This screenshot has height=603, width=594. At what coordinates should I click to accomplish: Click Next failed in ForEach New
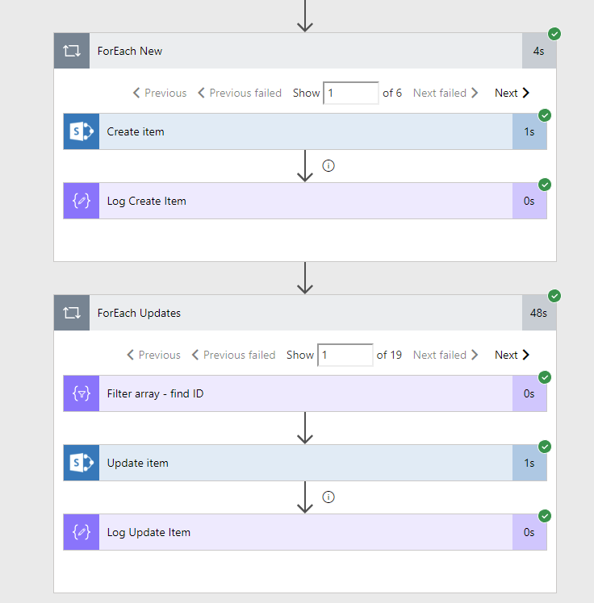[x=445, y=93]
